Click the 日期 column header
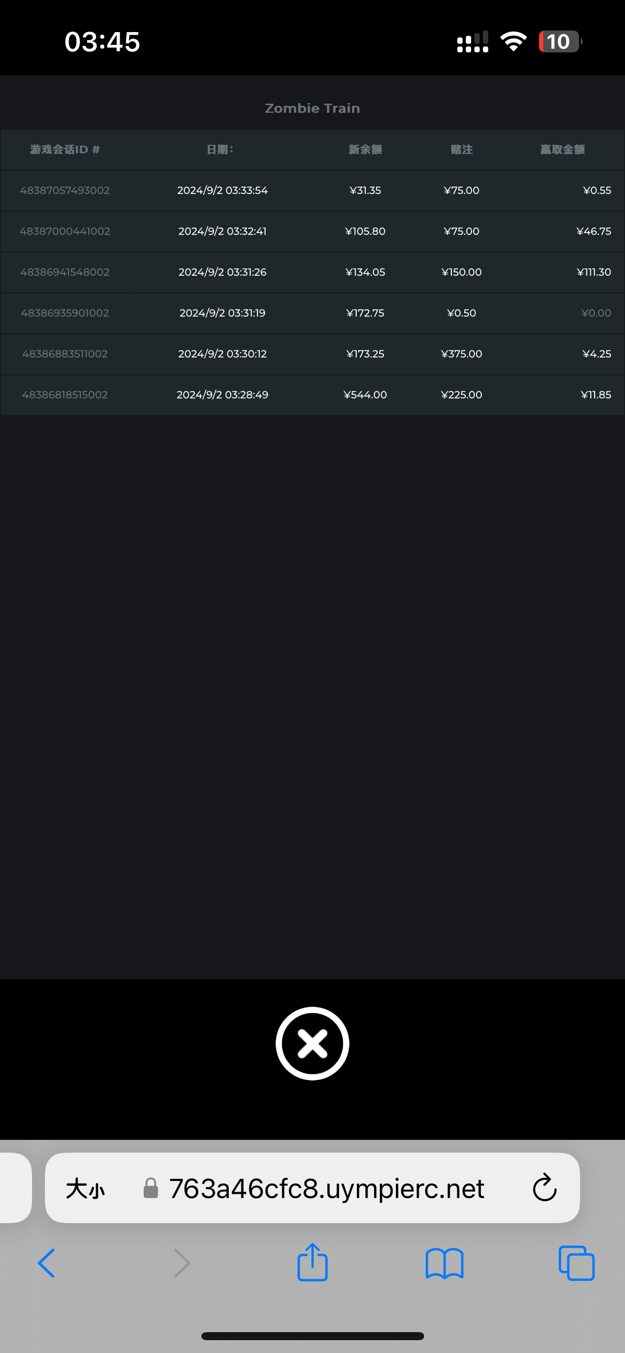Viewport: 625px width, 1353px height. click(x=220, y=150)
